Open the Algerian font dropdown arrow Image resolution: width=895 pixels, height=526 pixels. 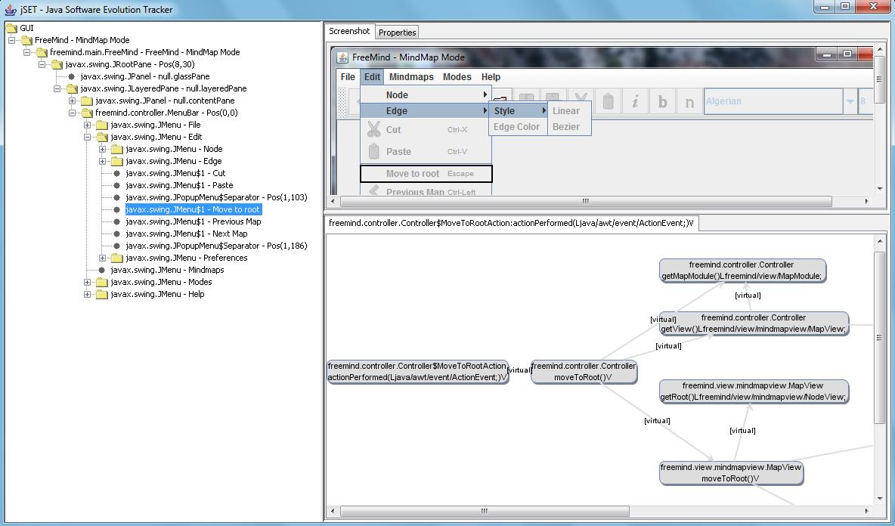[850, 102]
